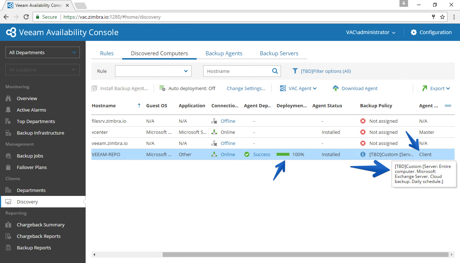Open the All Departments dropdown

click(43, 52)
